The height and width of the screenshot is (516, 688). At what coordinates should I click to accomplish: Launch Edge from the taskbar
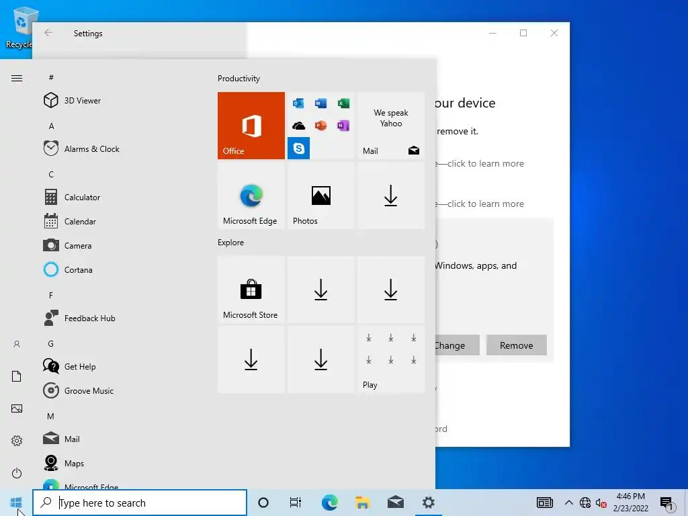(329, 503)
